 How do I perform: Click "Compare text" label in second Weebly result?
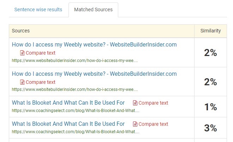[x=41, y=82]
